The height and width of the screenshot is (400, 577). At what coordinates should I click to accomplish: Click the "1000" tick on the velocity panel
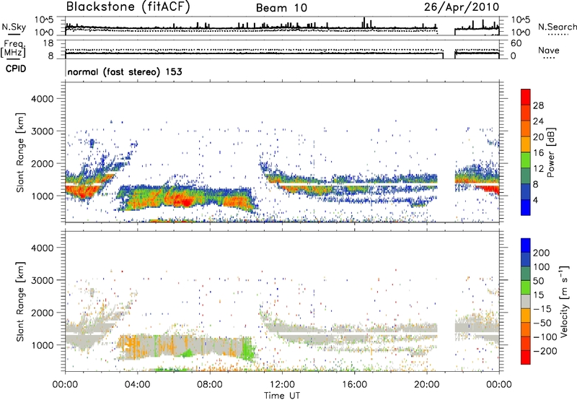point(42,345)
